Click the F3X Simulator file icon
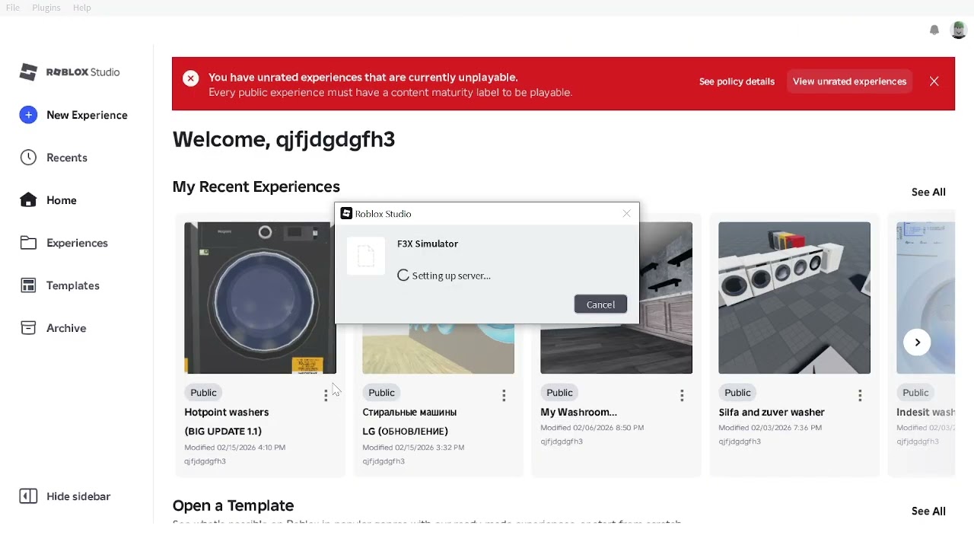 tap(366, 256)
